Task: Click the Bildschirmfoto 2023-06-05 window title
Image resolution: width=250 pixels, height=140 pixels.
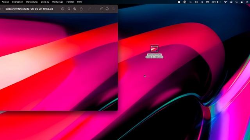Action: point(29,9)
